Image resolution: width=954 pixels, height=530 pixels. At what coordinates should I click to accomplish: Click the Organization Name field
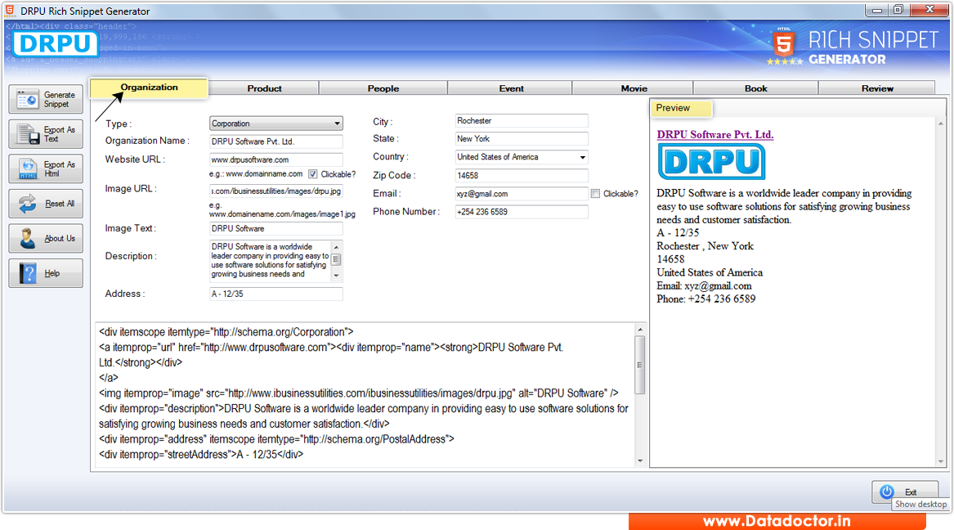point(276,141)
